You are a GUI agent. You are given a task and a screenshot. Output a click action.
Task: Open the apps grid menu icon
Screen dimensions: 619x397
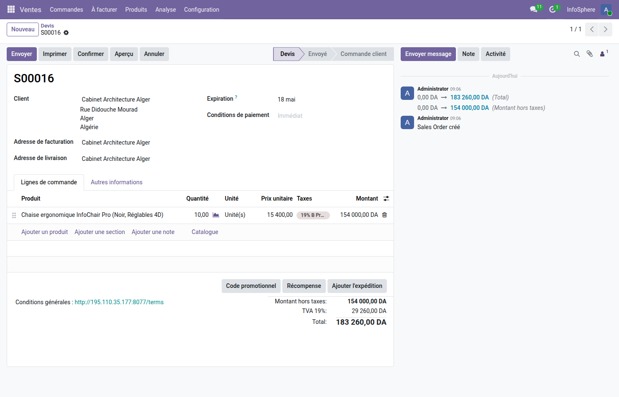[11, 9]
